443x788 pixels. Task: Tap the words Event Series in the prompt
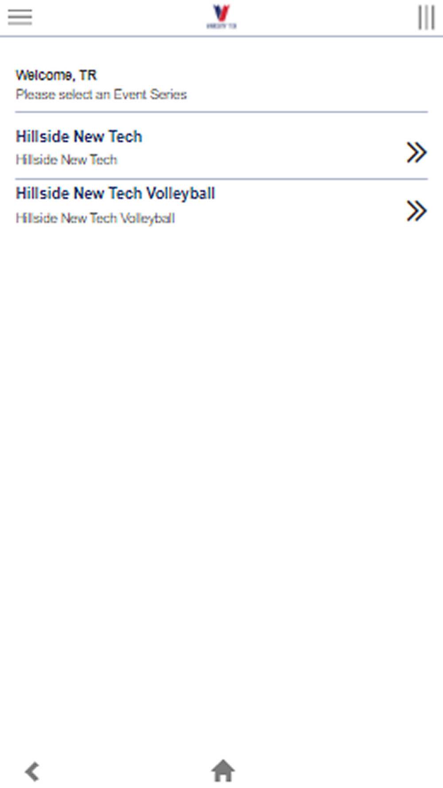[x=150, y=94]
